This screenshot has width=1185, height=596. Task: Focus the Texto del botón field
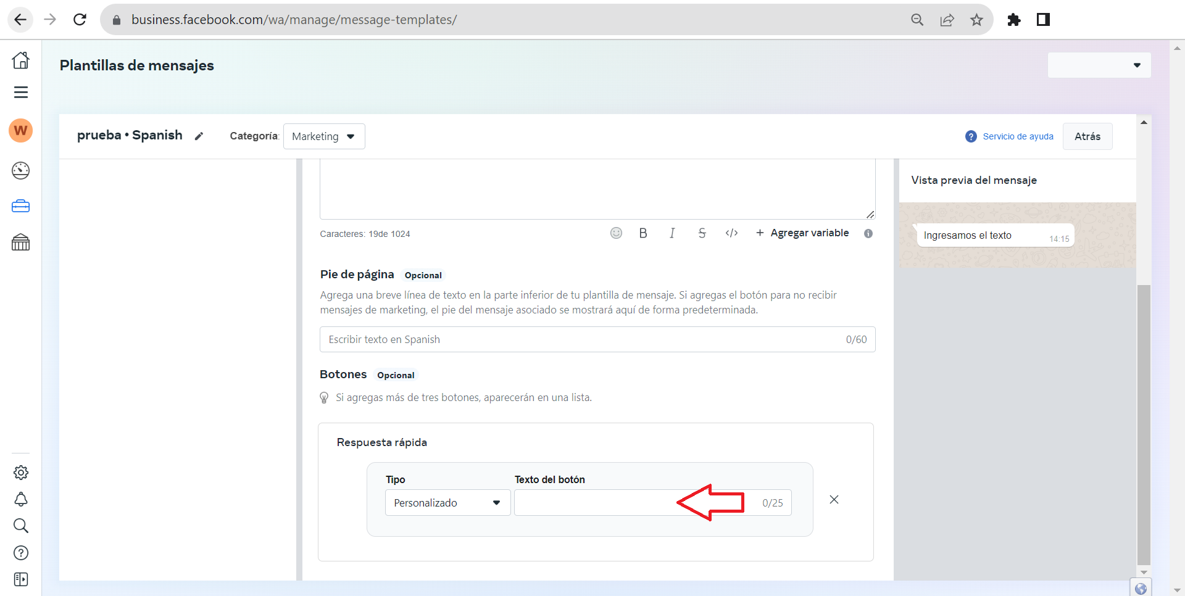pos(653,503)
